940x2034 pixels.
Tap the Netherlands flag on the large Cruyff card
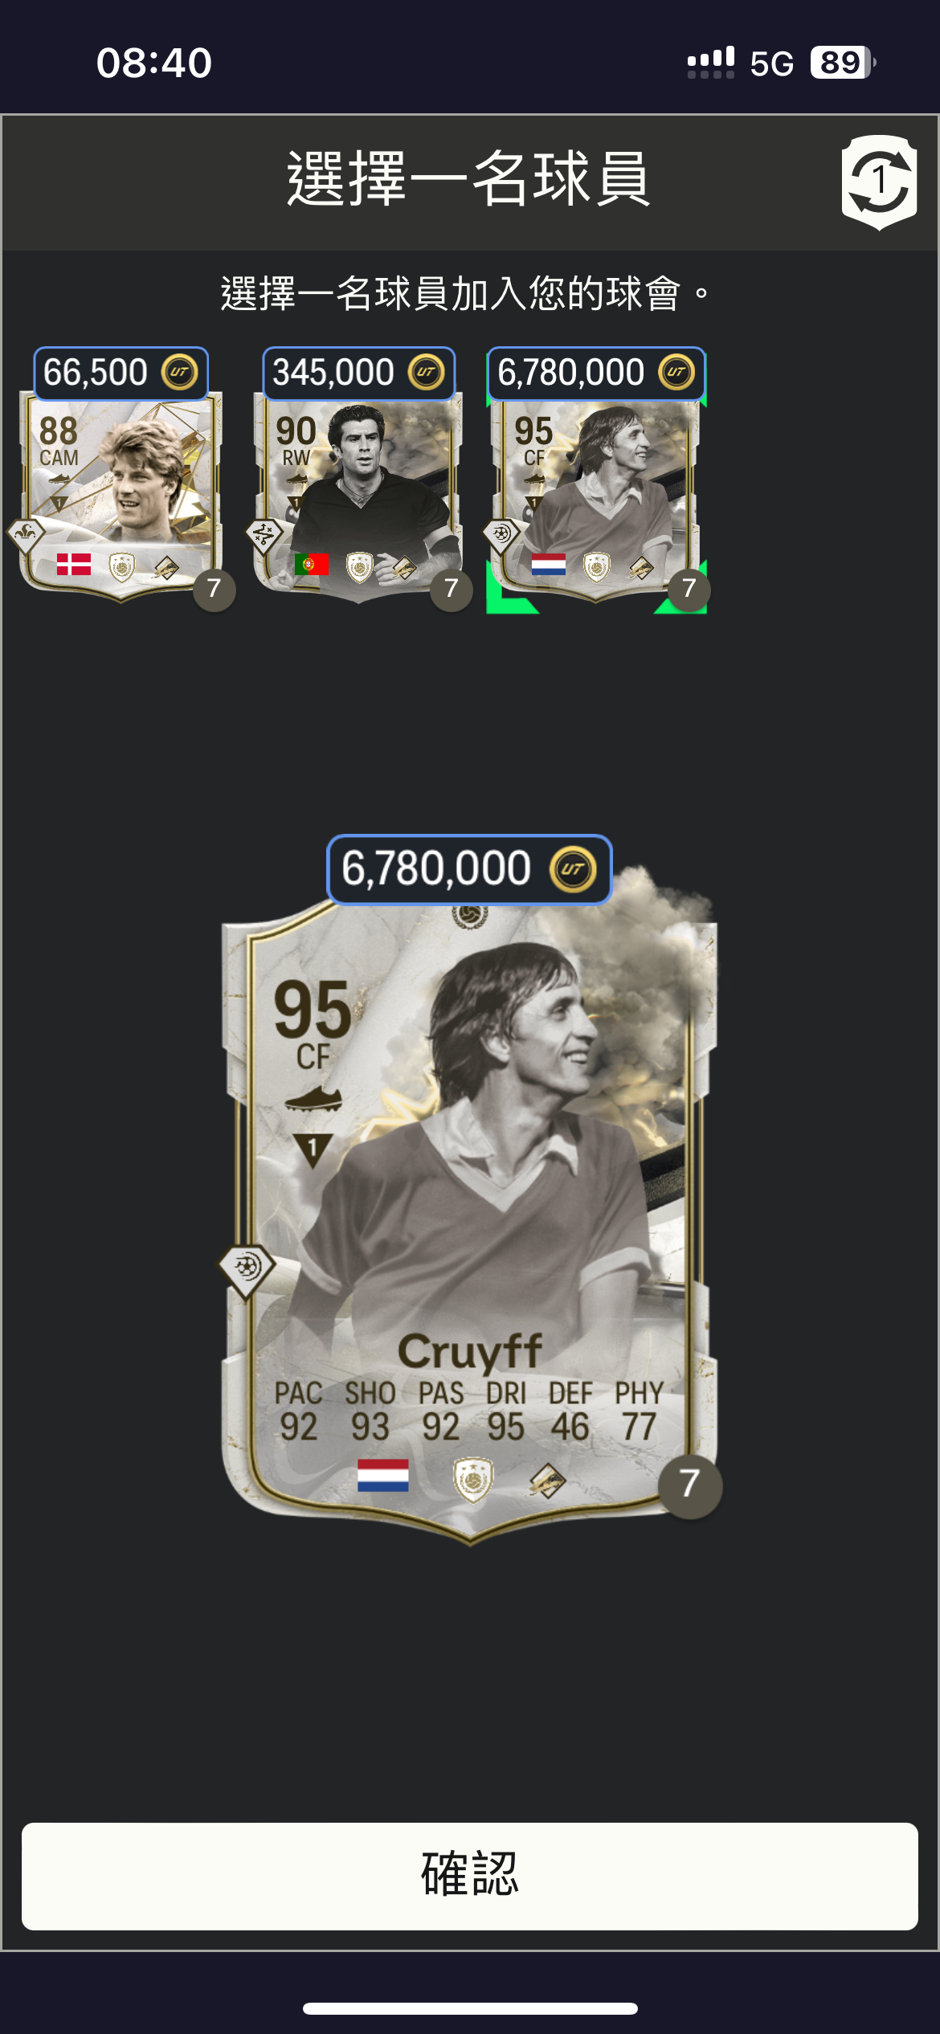pos(383,1475)
